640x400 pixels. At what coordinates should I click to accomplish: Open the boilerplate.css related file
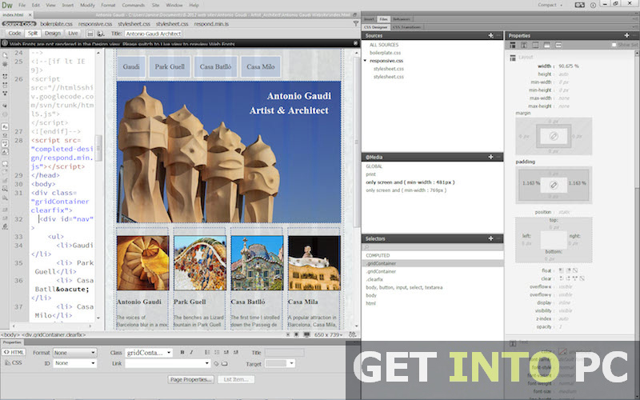(x=56, y=24)
